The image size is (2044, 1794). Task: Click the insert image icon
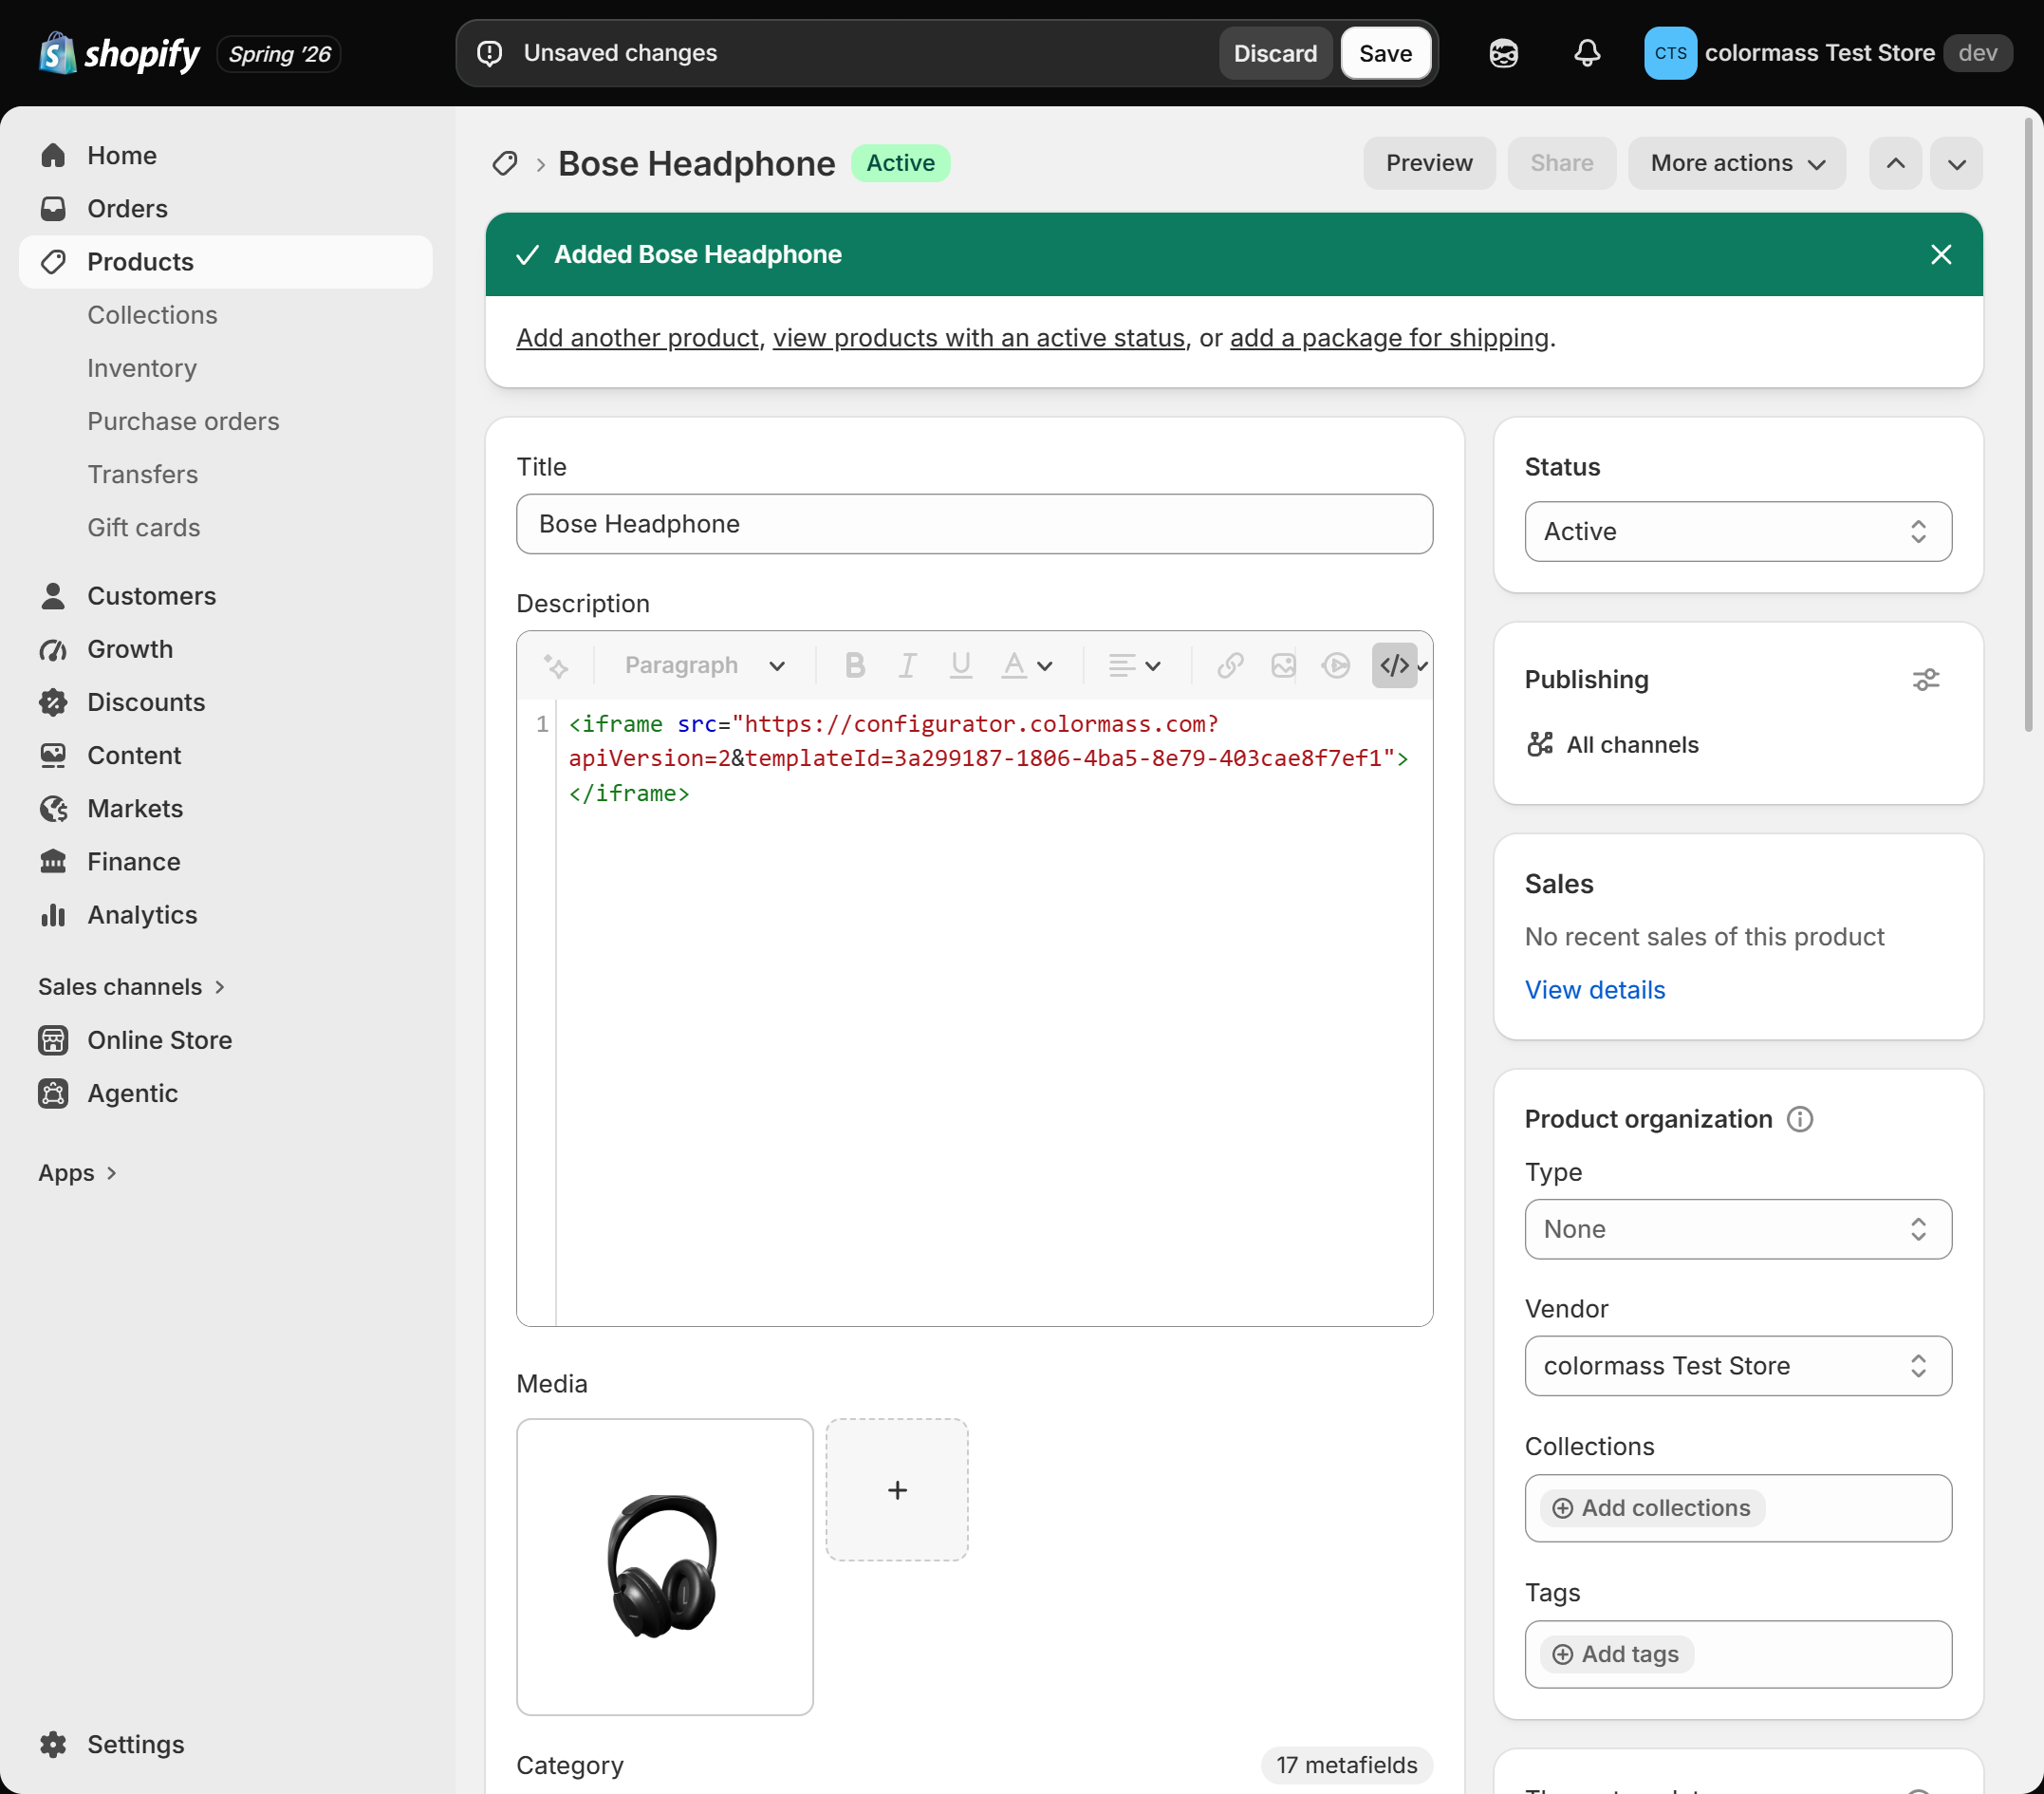tap(1283, 665)
